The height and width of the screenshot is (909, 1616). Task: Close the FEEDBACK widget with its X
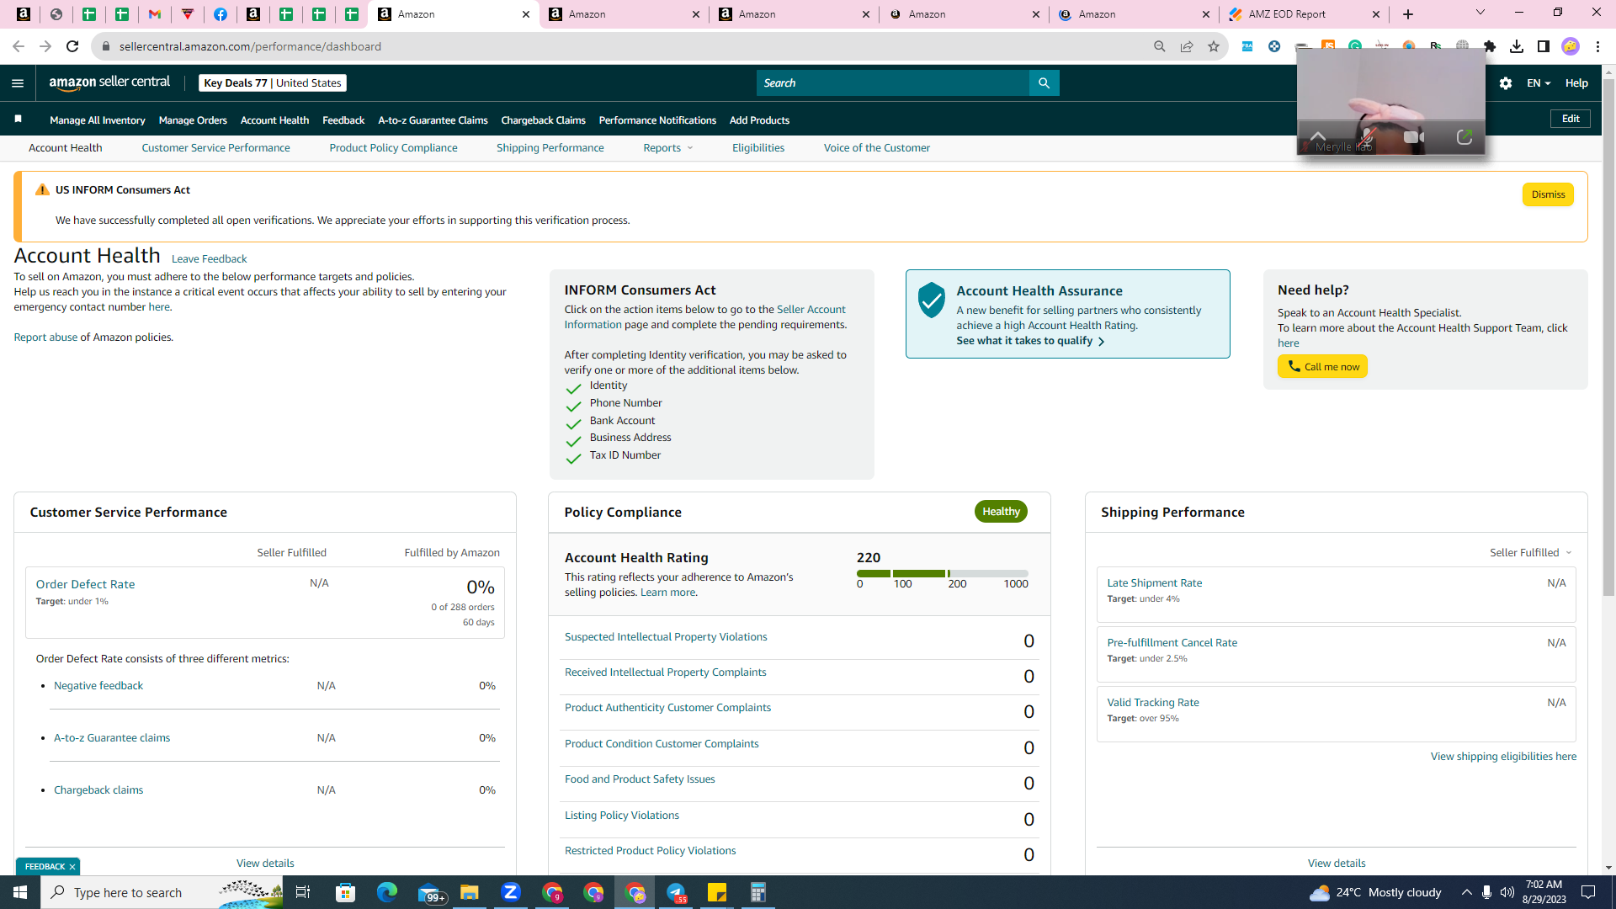72,867
